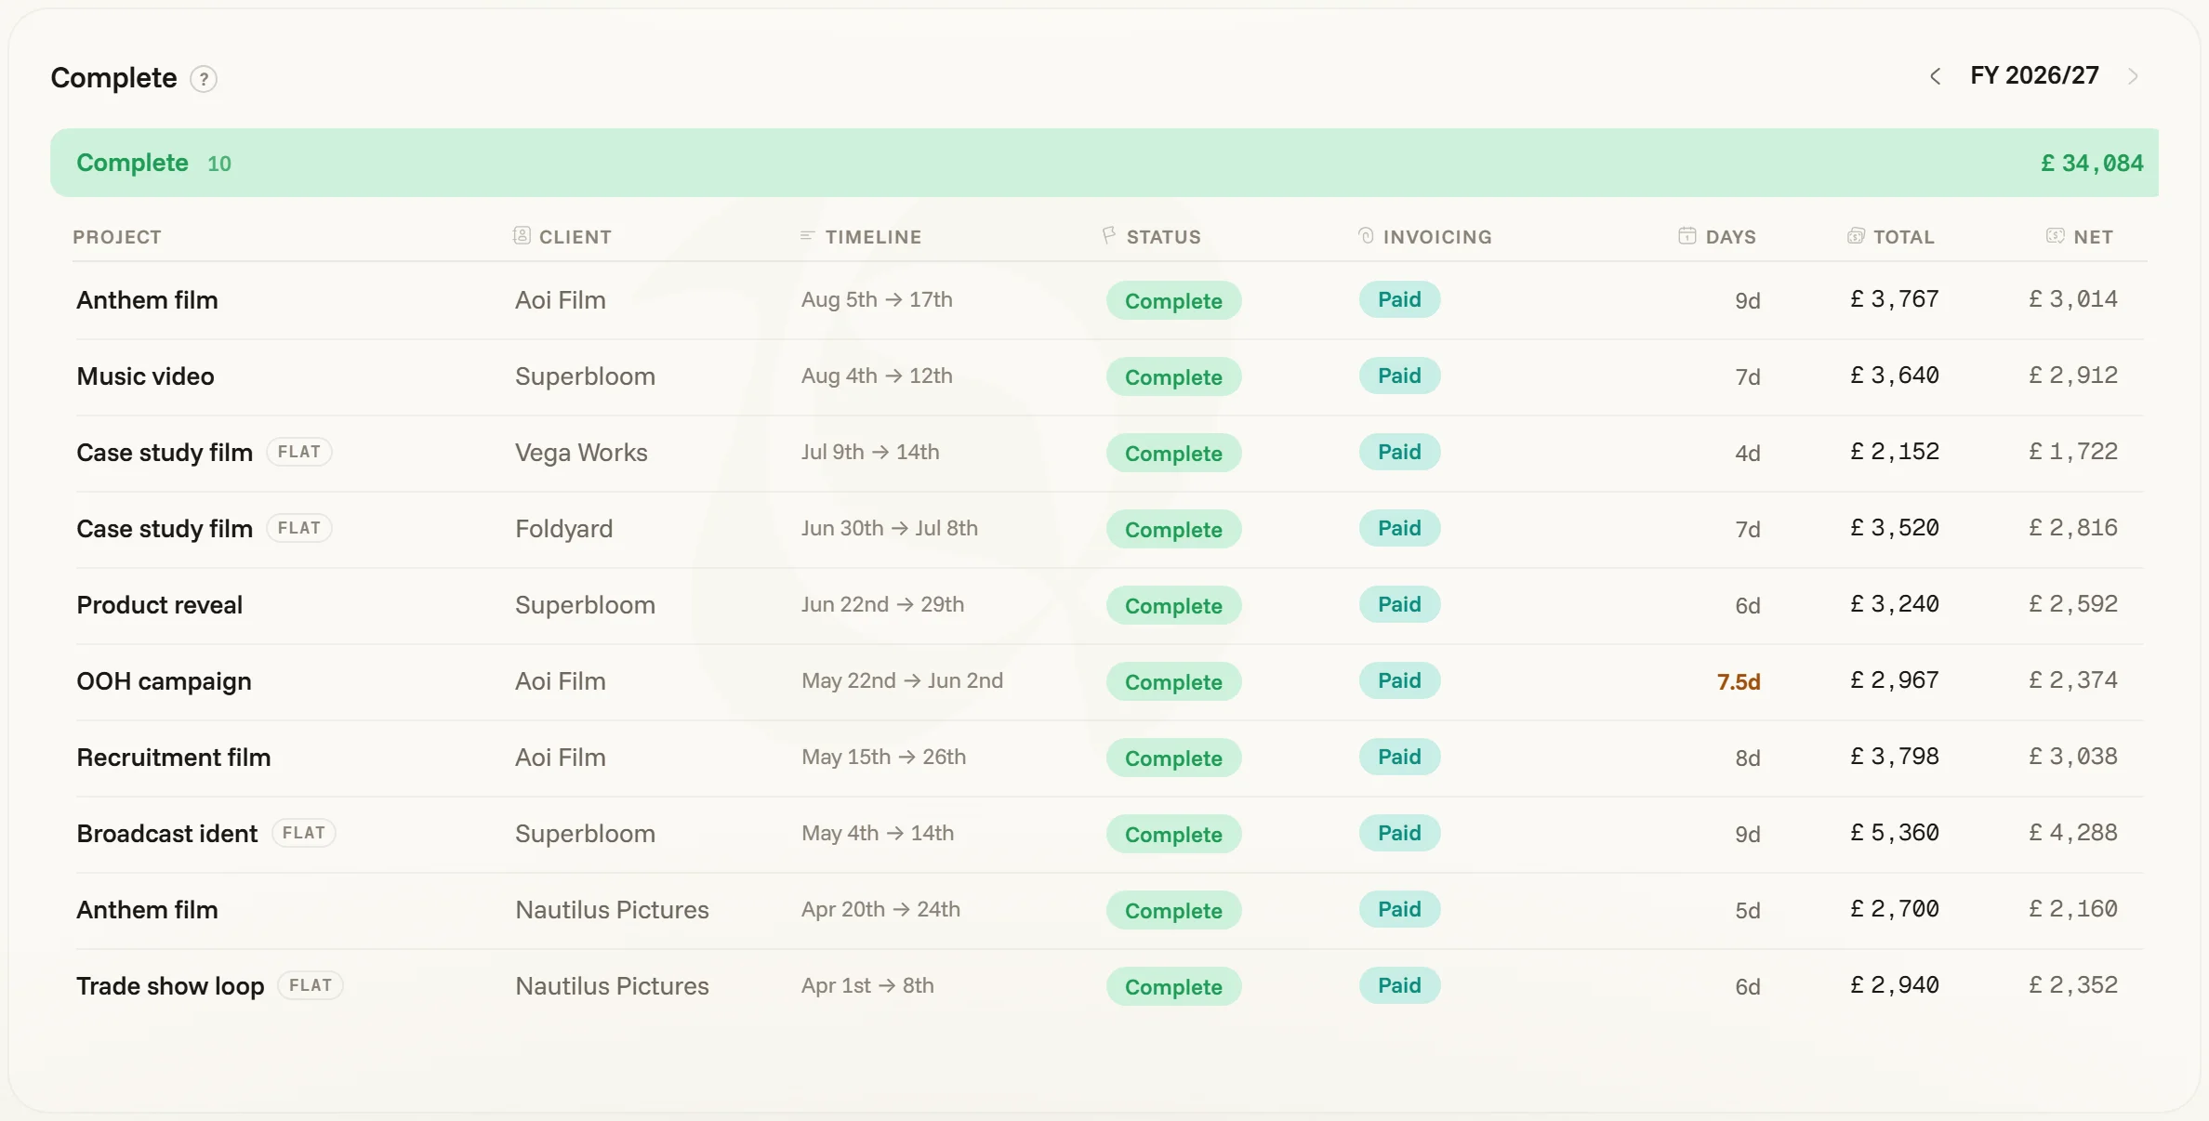Click timeline Apr 1st → 8th
This screenshot has width=2209, height=1121.
pyautogui.click(x=867, y=985)
